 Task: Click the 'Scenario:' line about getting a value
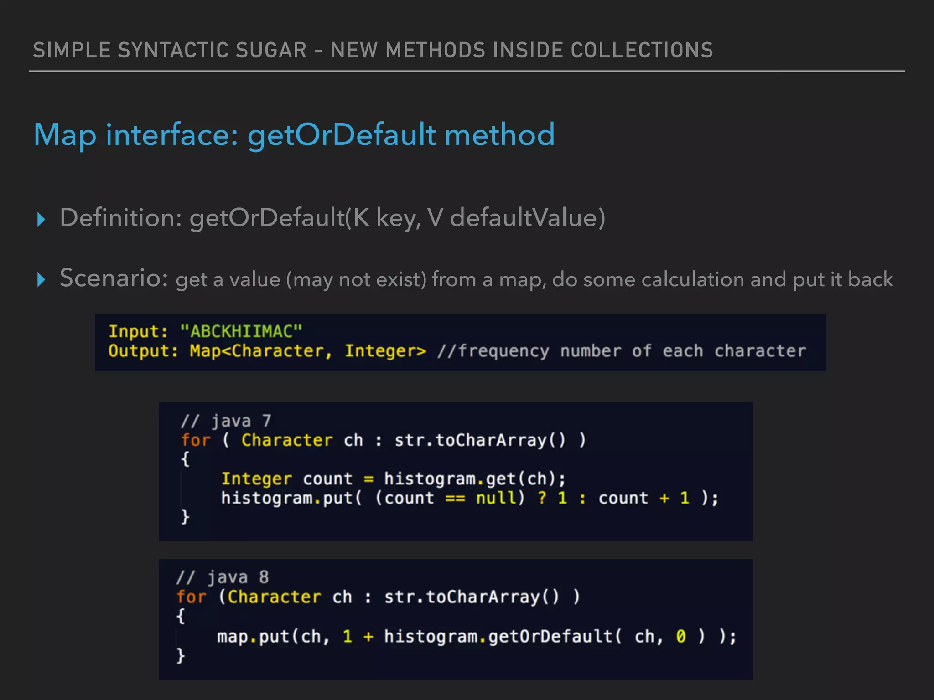[476, 278]
